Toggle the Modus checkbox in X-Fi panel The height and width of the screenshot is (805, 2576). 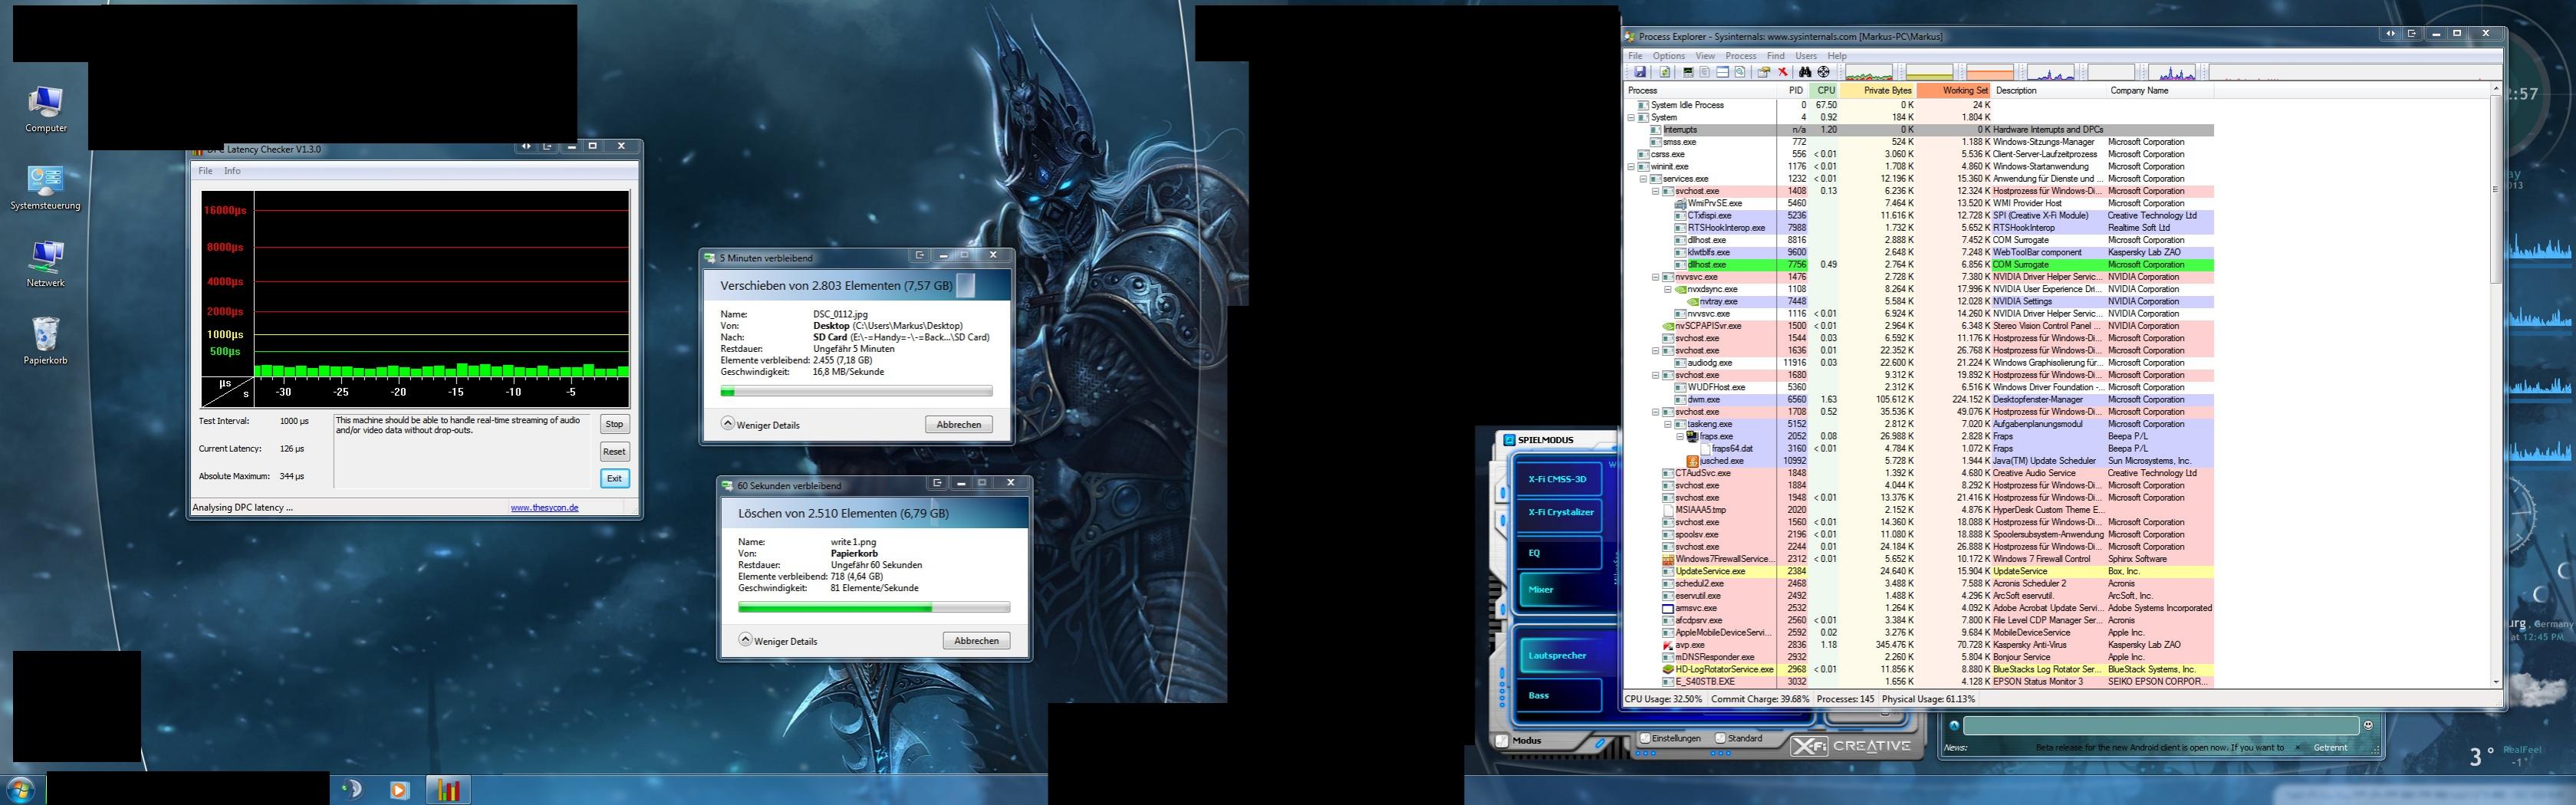(1501, 741)
